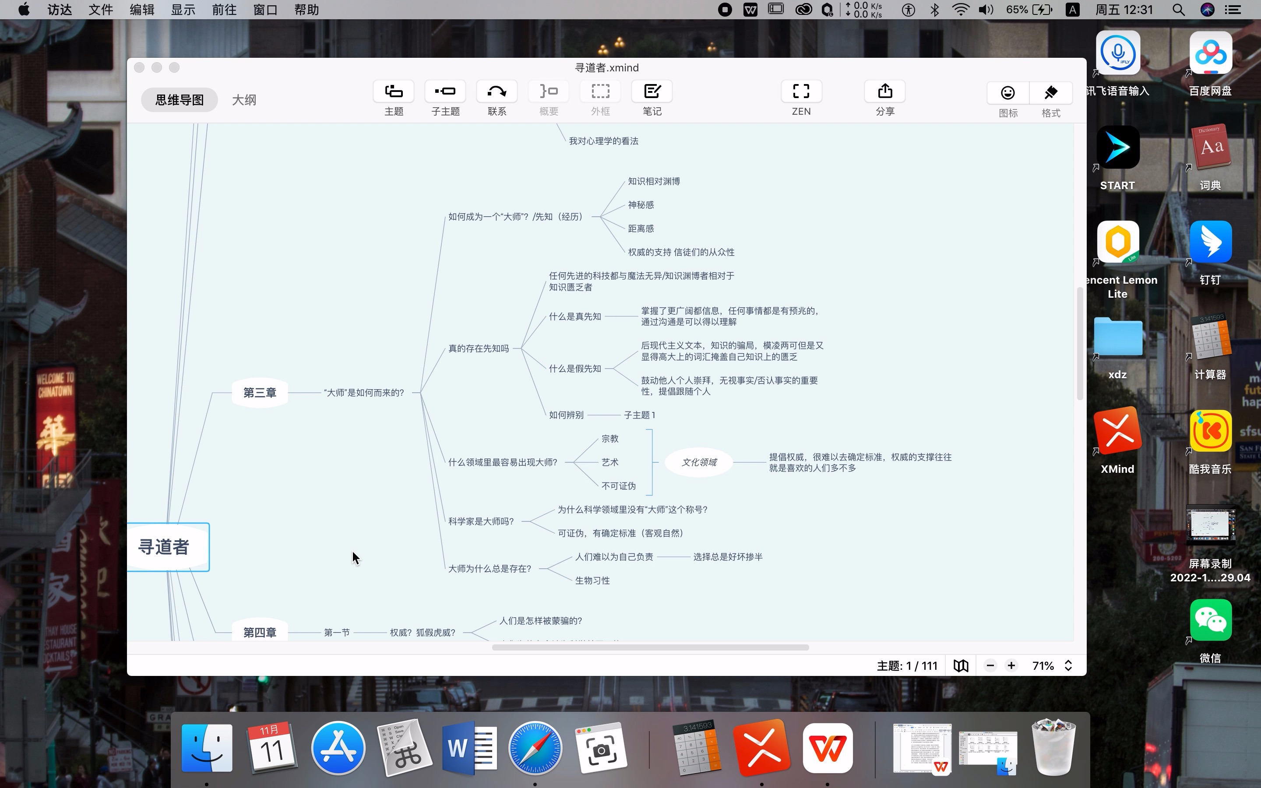Screen dimensions: 1261x788
Task: Open WPS Office from the Dock
Action: point(828,749)
